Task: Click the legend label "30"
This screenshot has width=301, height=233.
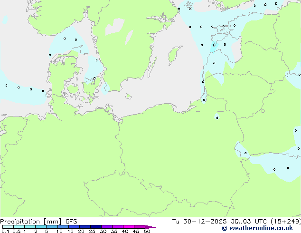Action: click(x=103, y=231)
